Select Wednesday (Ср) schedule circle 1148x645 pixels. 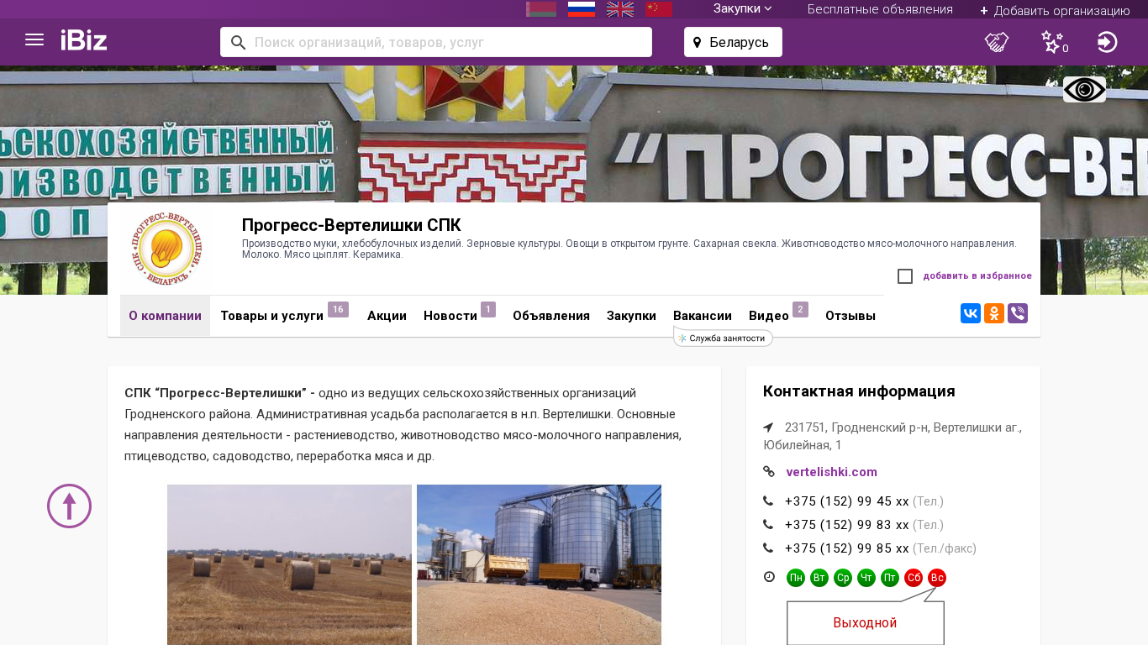pyautogui.click(x=843, y=578)
